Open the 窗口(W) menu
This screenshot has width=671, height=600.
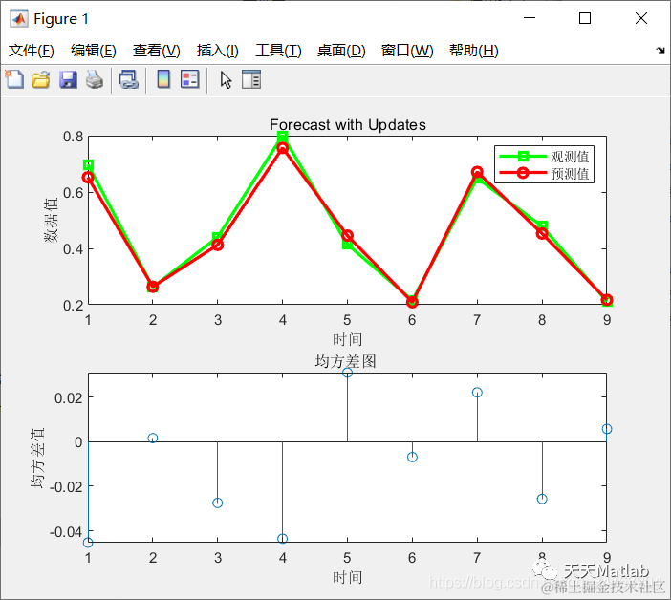click(407, 51)
